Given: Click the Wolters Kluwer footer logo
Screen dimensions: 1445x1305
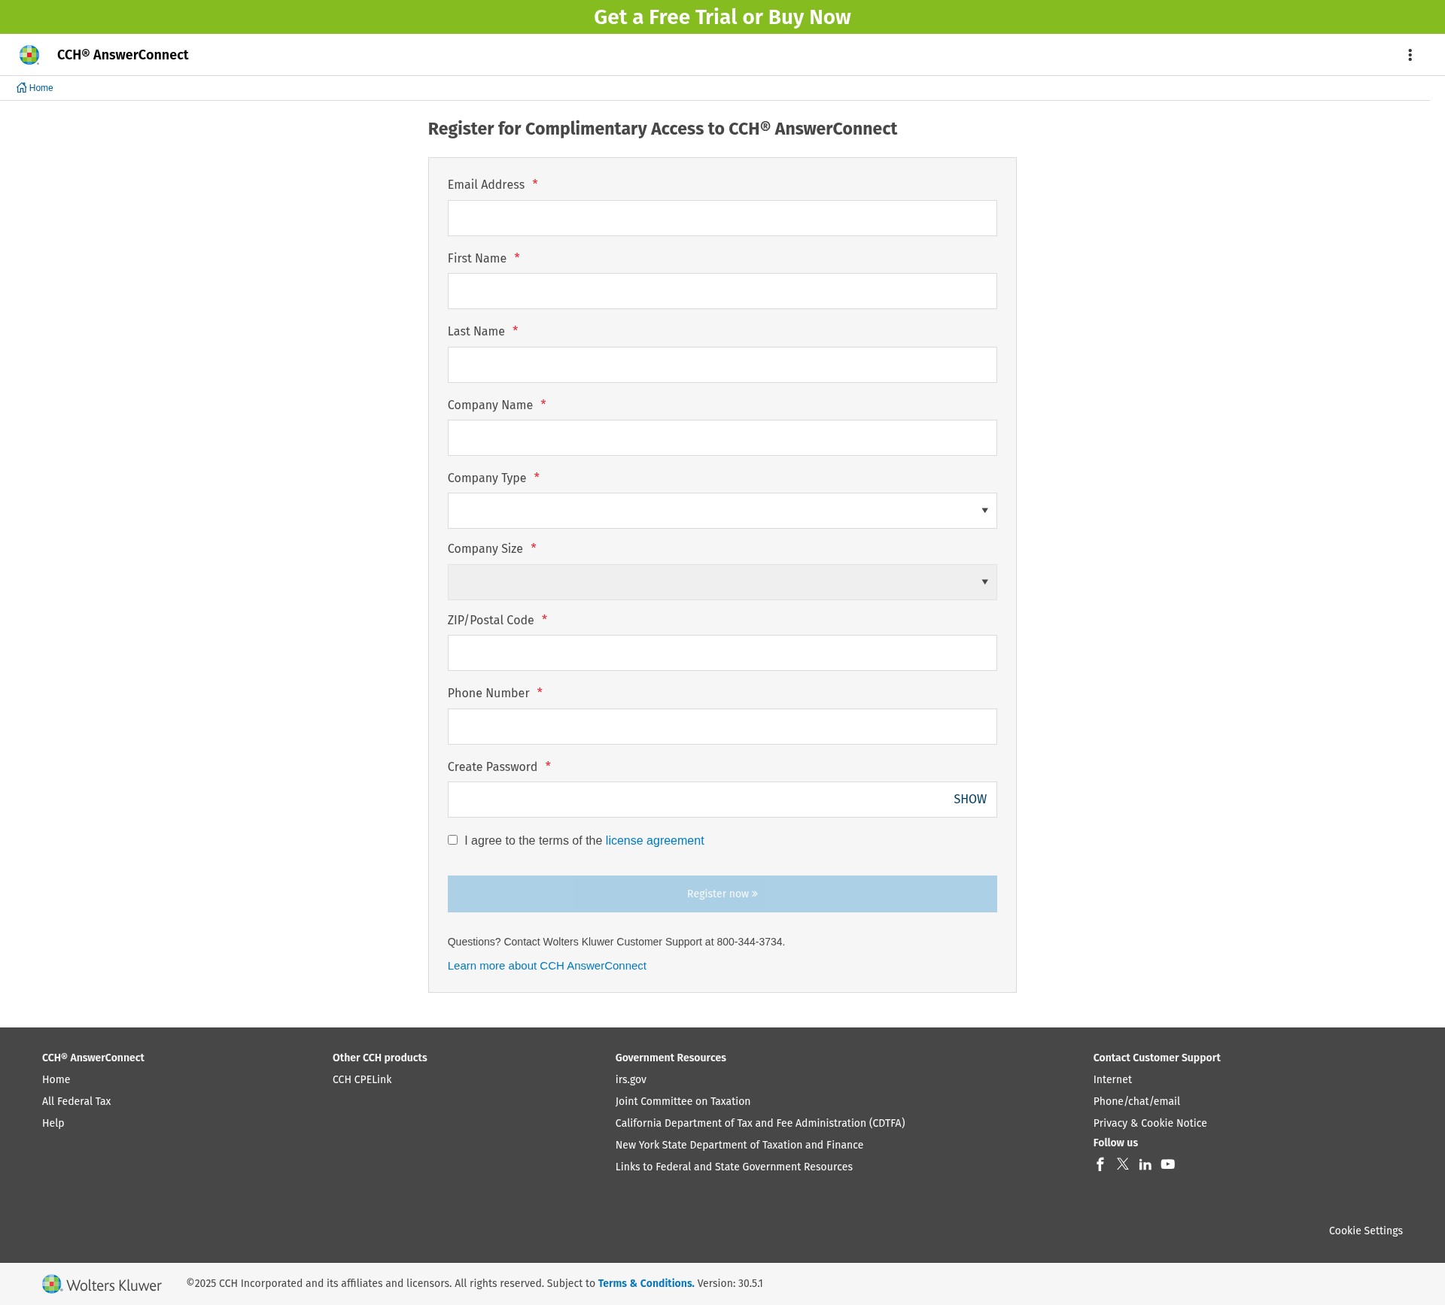Looking at the screenshot, I should [102, 1285].
